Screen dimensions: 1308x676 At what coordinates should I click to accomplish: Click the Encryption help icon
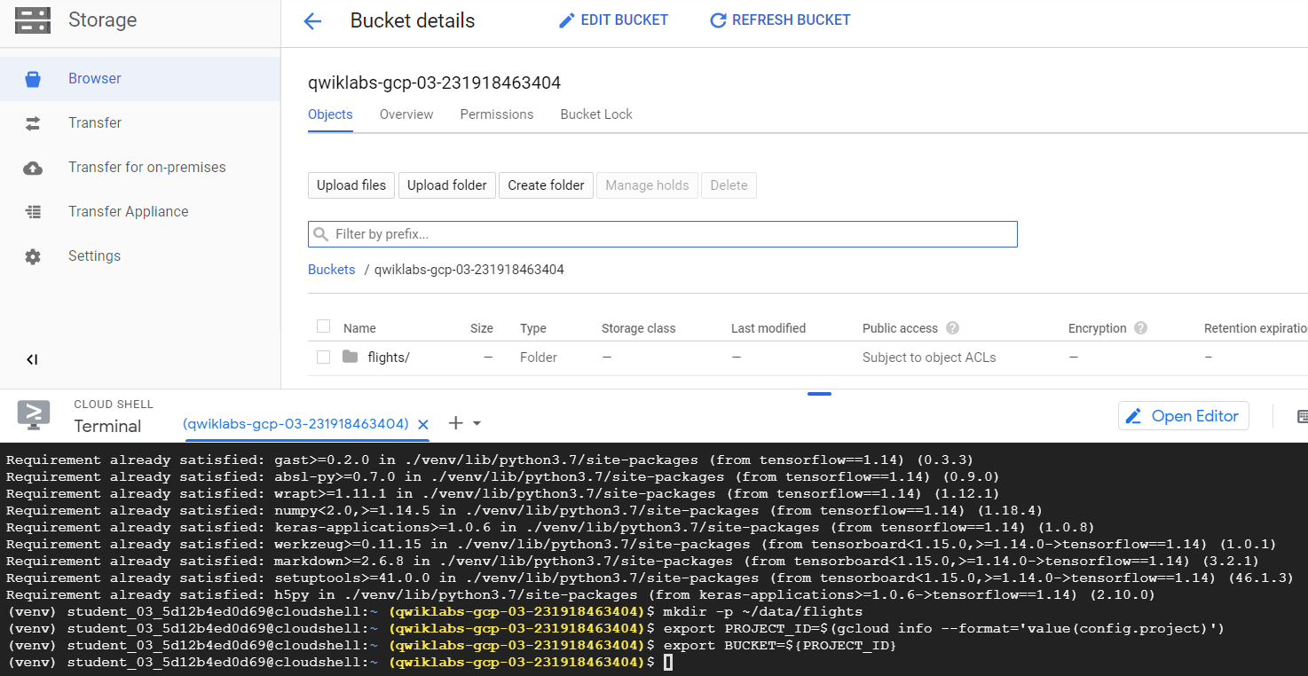click(x=1140, y=328)
